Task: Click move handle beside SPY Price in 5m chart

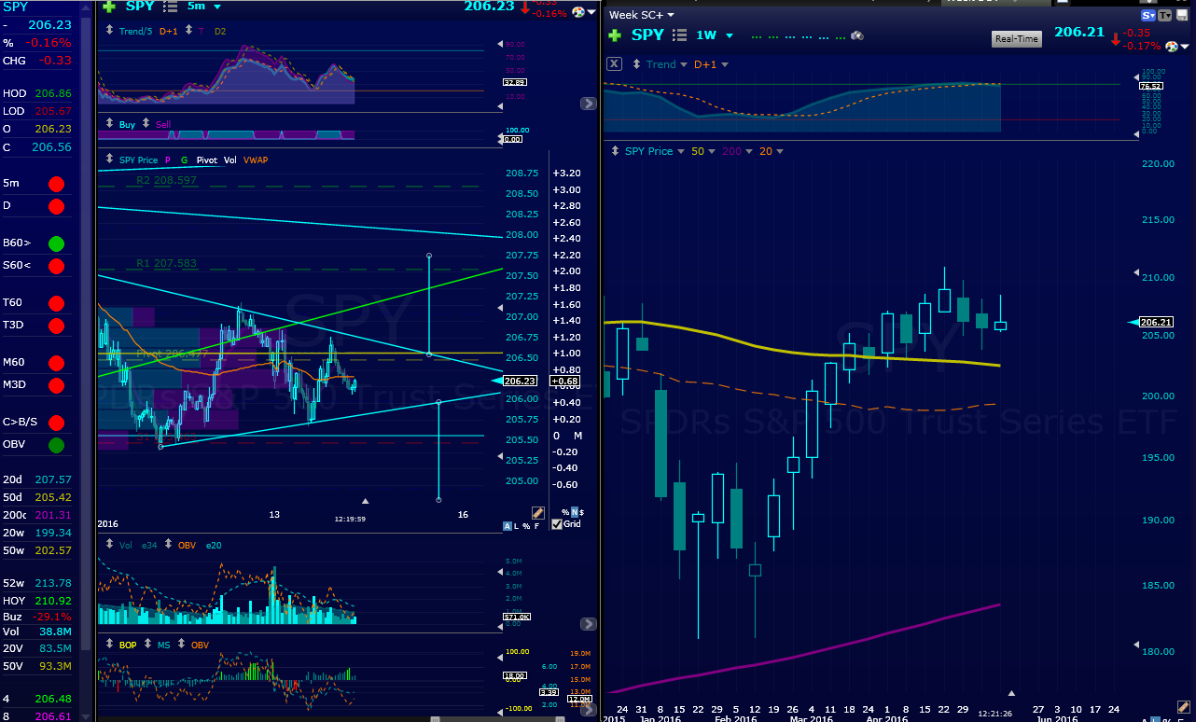Action: (110, 160)
